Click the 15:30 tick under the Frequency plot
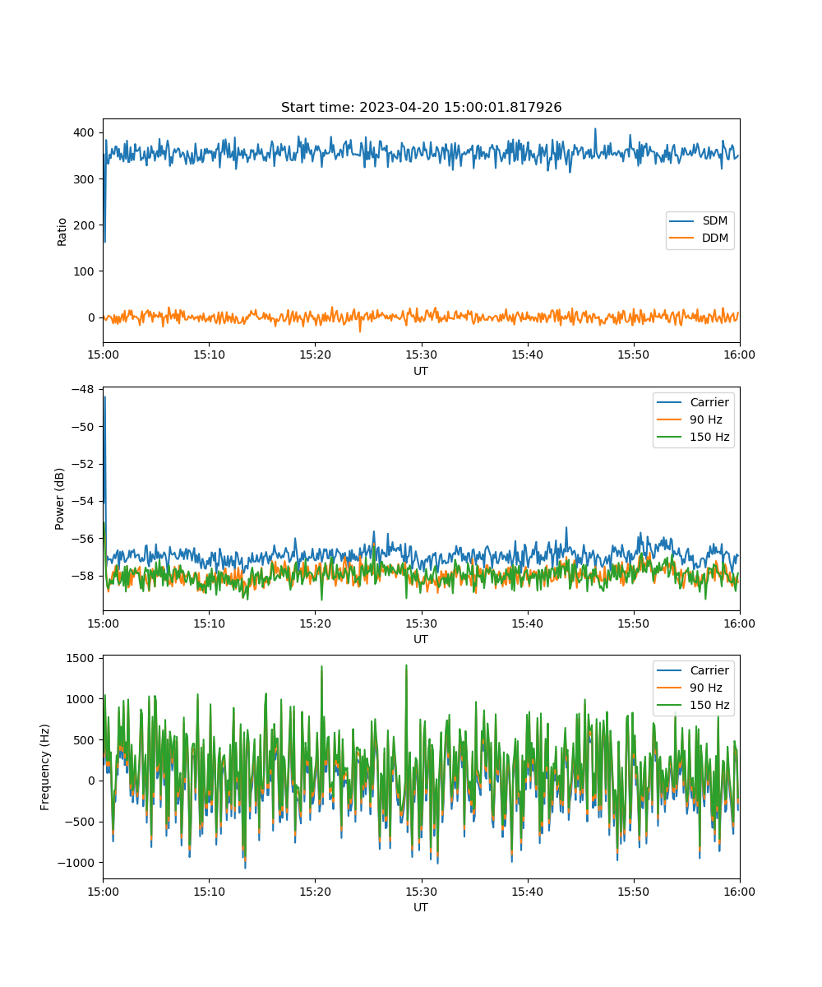The image size is (822, 987). pos(421,891)
